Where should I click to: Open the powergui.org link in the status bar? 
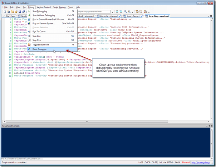point(201,162)
